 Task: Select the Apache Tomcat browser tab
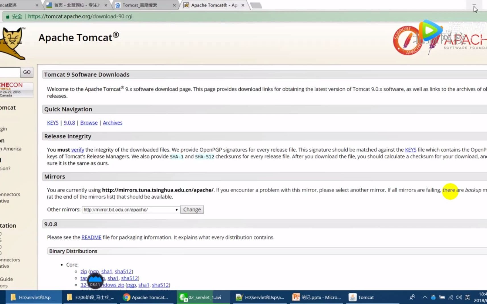214,5
